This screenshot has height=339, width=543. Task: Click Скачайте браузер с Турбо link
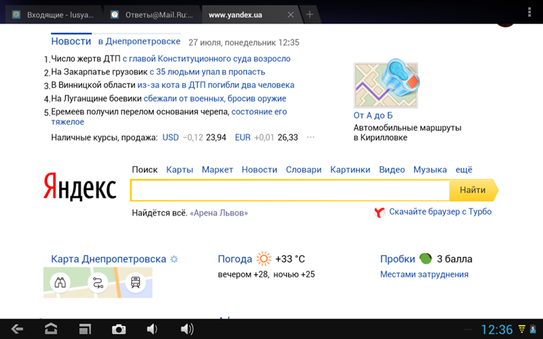pyautogui.click(x=440, y=212)
